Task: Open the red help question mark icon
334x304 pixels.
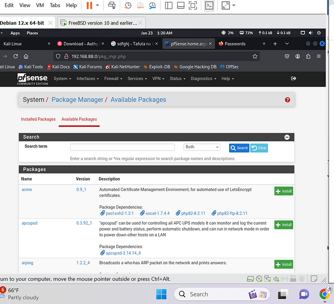Action: pyautogui.click(x=287, y=100)
